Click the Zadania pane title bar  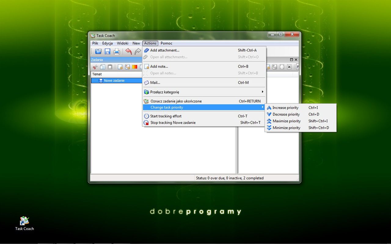point(117,60)
